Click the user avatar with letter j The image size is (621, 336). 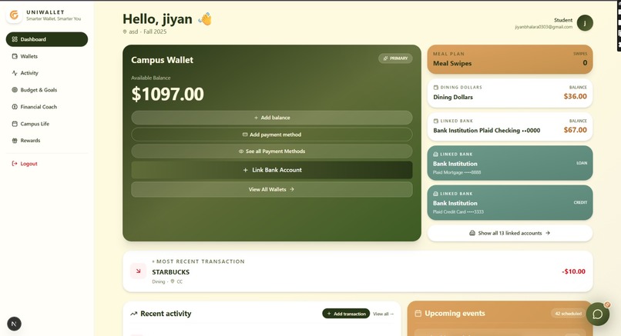(x=585, y=23)
